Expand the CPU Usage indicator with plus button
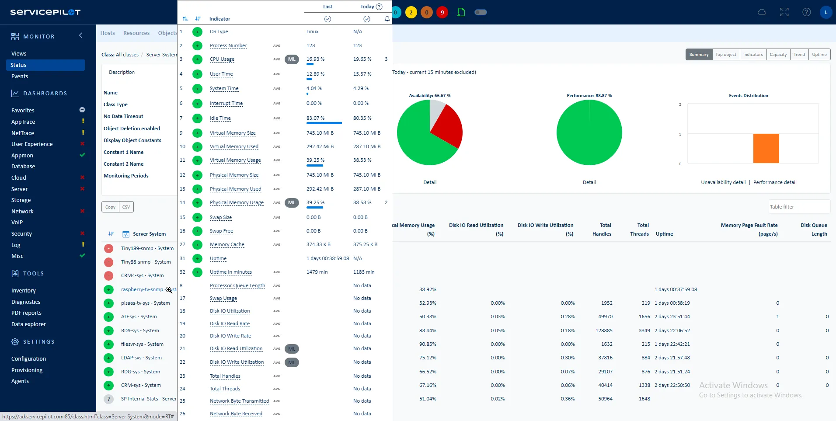The image size is (836, 421). (197, 59)
